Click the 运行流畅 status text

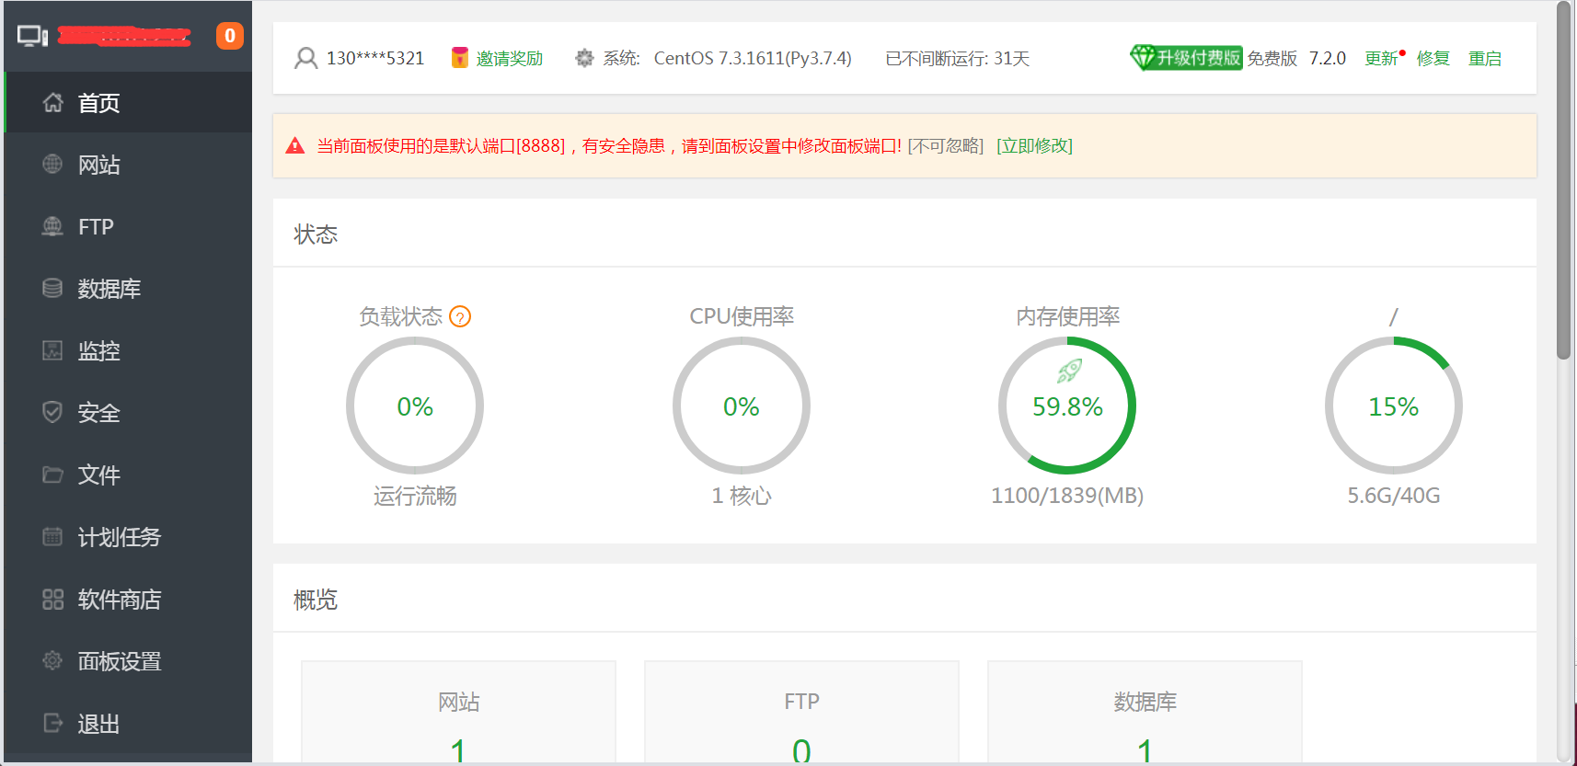click(415, 497)
